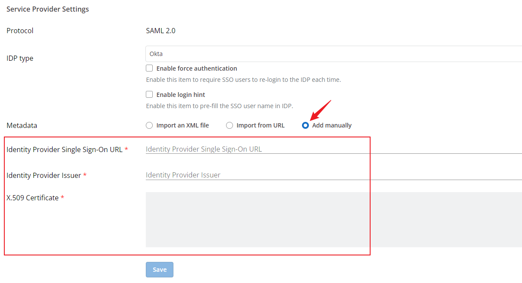Select the Add manually radio button
Viewport: 522px width, 283px height.
[x=305, y=125]
